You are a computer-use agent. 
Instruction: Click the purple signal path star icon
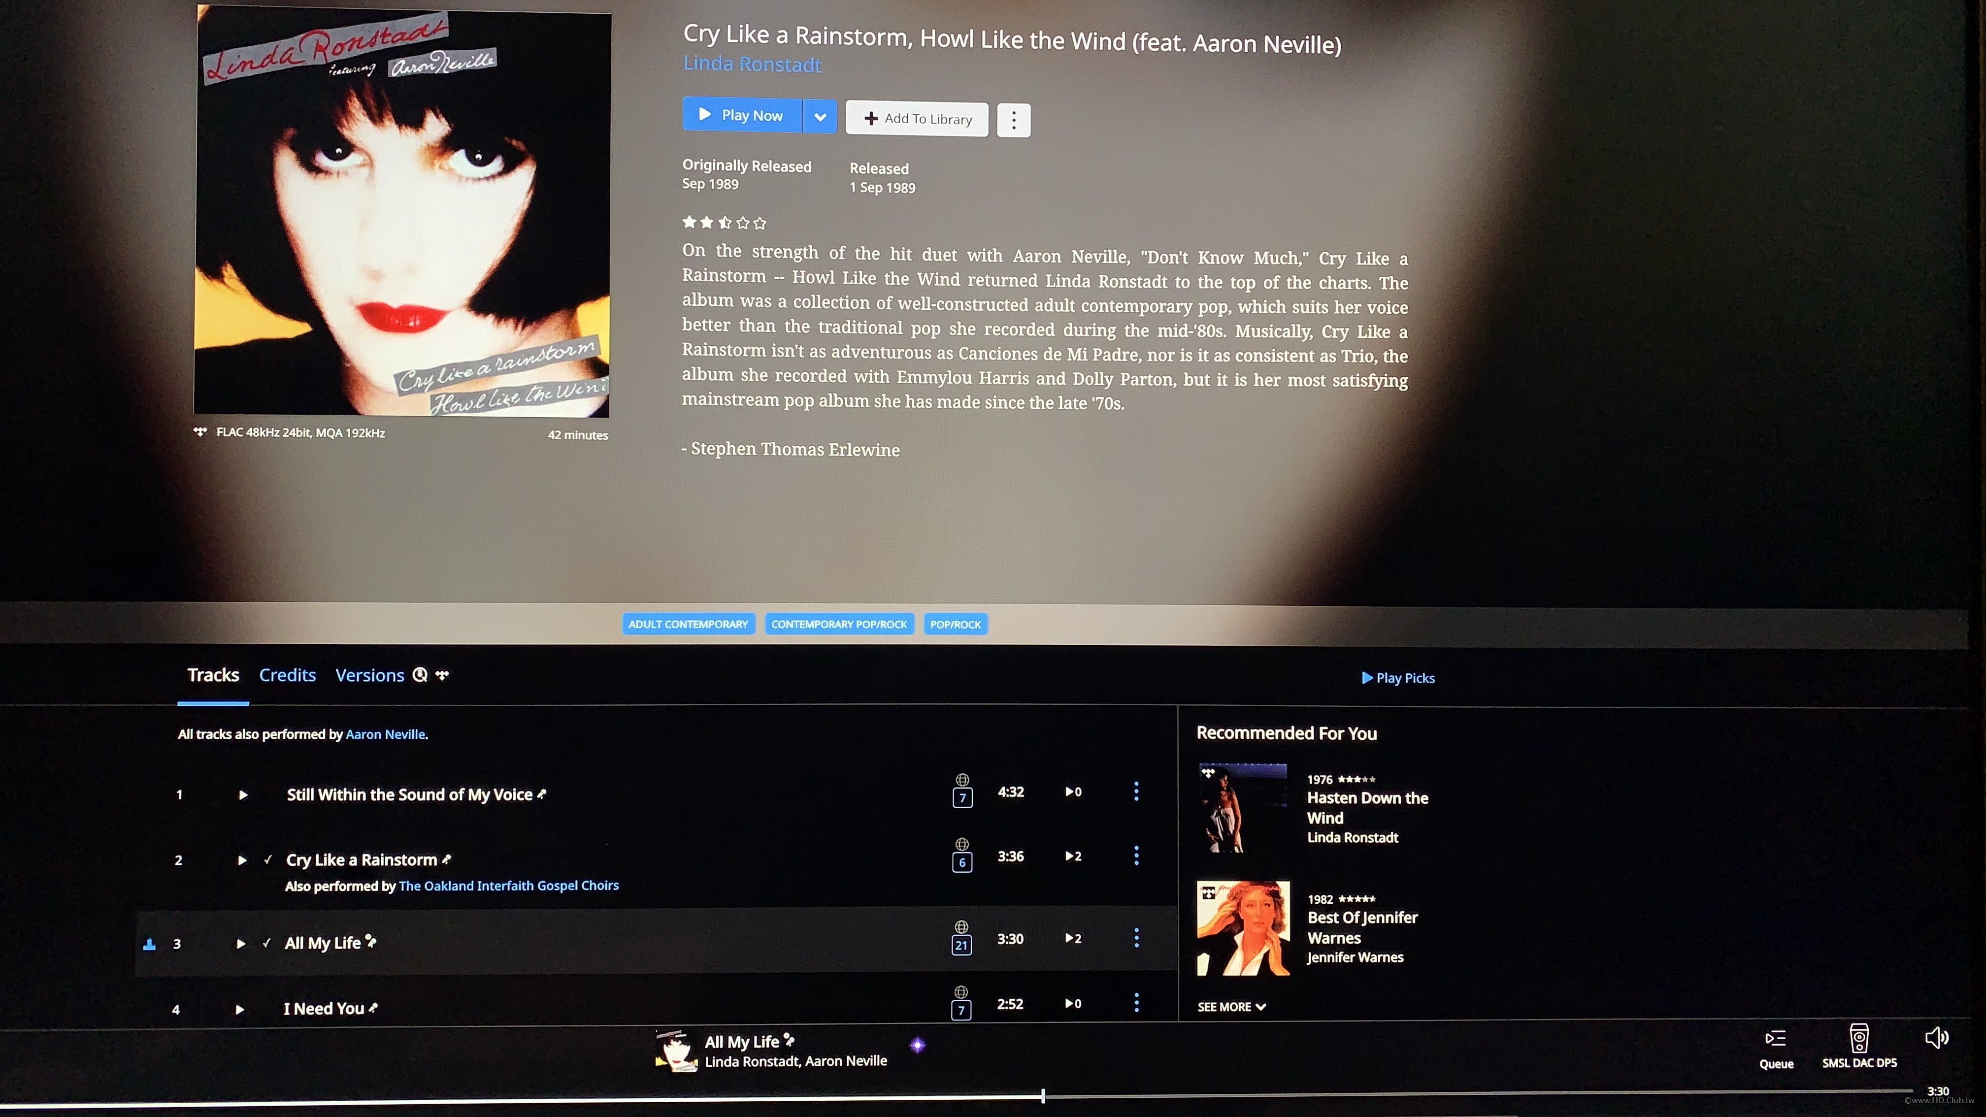tap(918, 1045)
